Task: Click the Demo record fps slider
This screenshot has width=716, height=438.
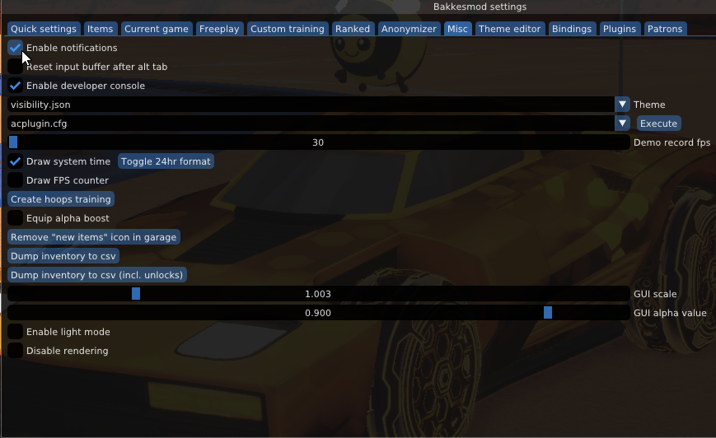Action: point(318,142)
